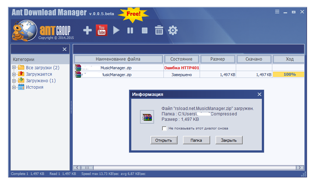Start download with the play icon
This screenshot has height=185, width=315.
coord(116,30)
